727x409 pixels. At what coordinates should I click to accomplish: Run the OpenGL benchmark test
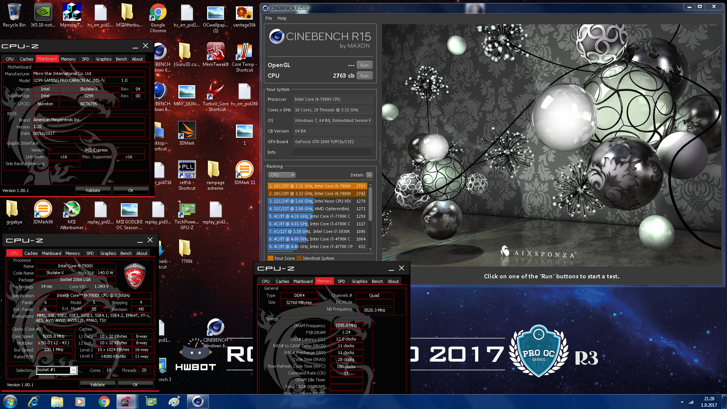(x=364, y=65)
